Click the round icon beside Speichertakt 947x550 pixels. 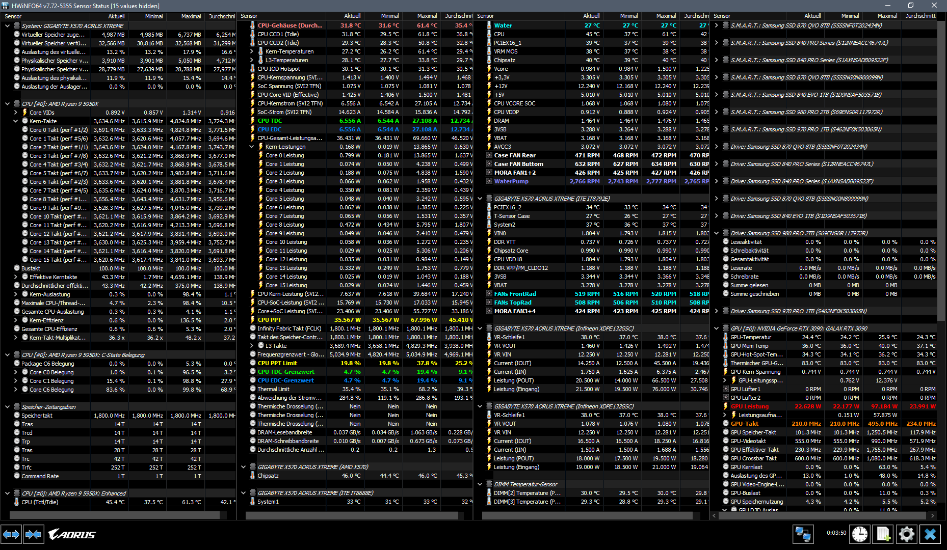[x=17, y=416]
